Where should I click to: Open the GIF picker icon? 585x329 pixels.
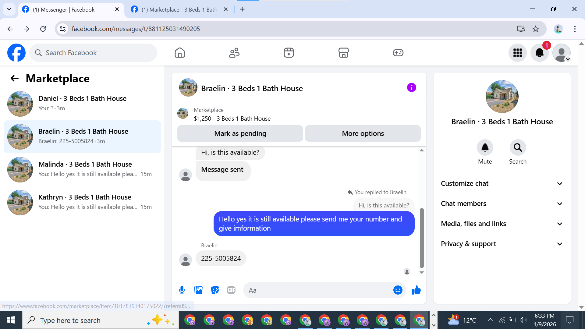pos(231,290)
